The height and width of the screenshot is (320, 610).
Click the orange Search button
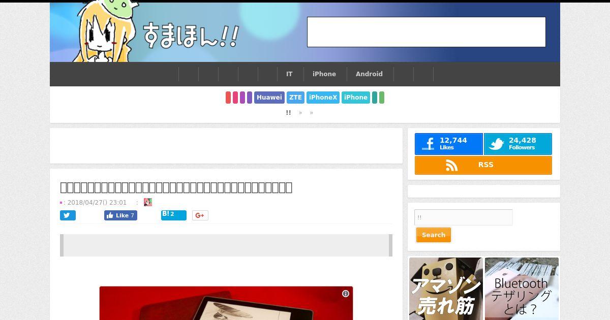coord(434,235)
